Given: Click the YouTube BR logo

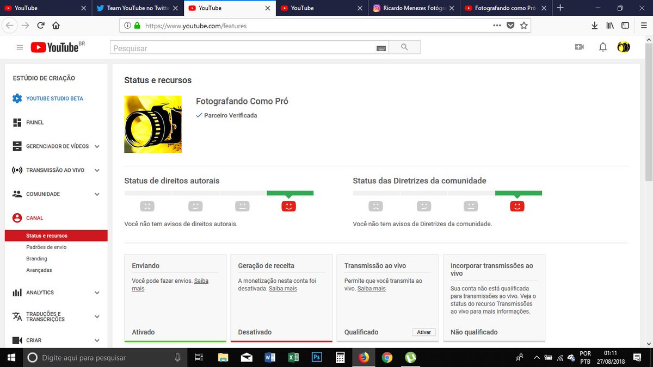Looking at the screenshot, I should pos(58,47).
